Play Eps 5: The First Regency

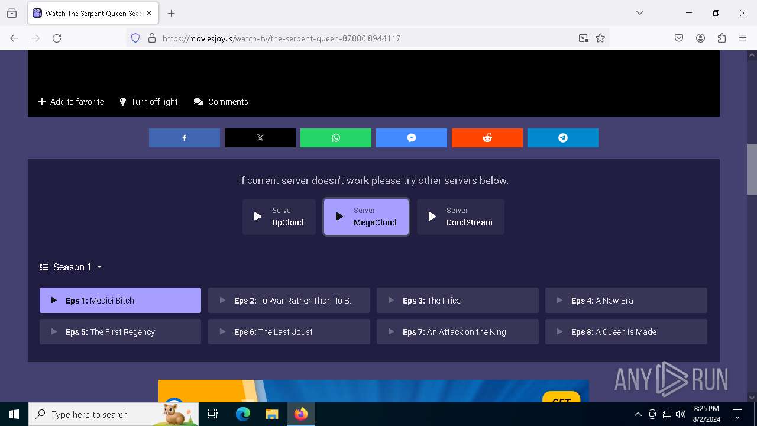pos(120,331)
